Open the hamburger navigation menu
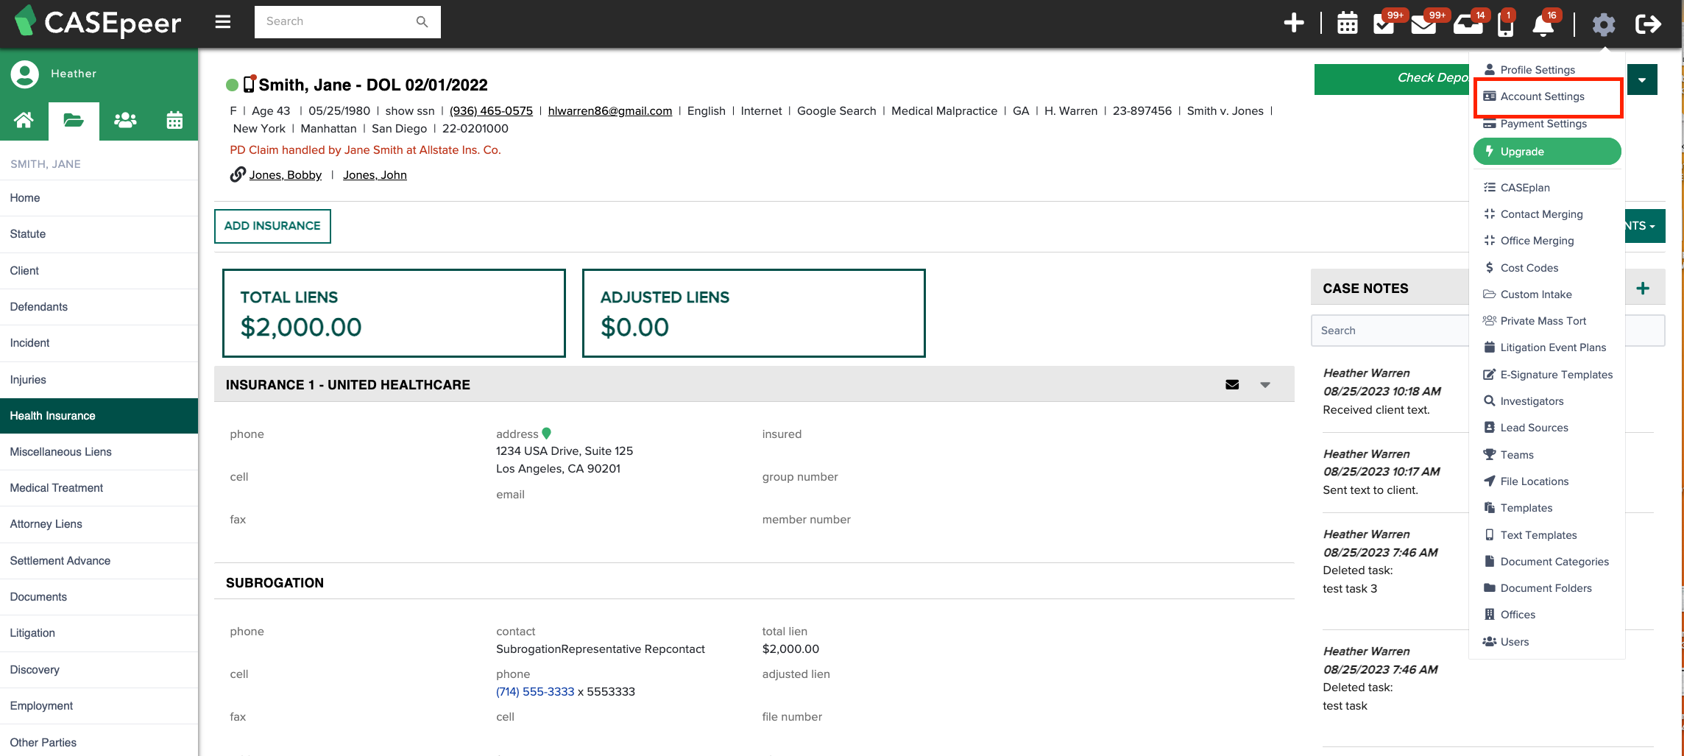 223,22
